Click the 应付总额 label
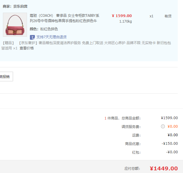Image resolution: width=183 pixels, height=173 pixels. (132, 169)
